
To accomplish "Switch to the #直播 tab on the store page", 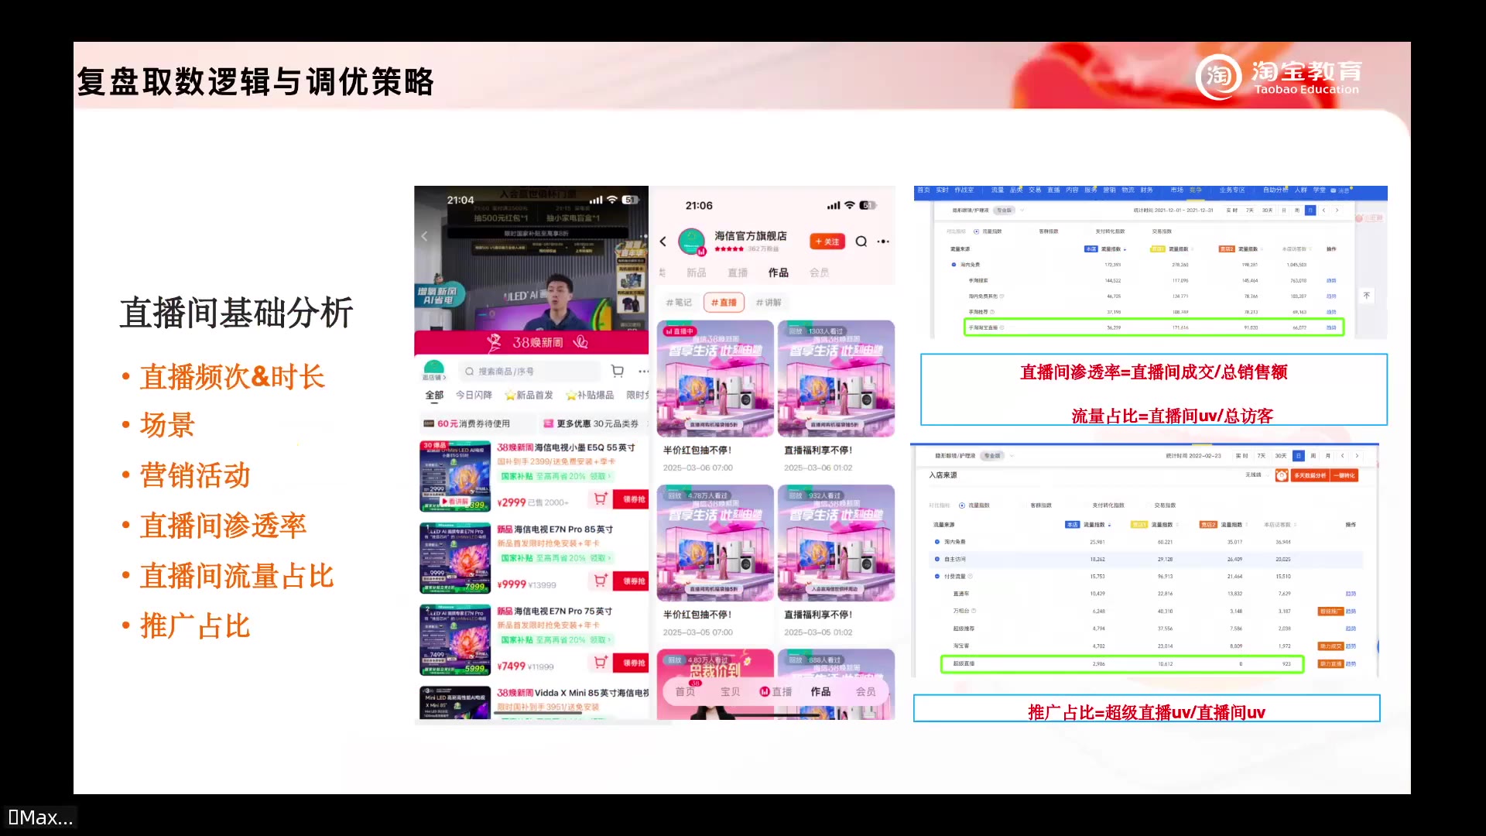I will [x=724, y=303].
